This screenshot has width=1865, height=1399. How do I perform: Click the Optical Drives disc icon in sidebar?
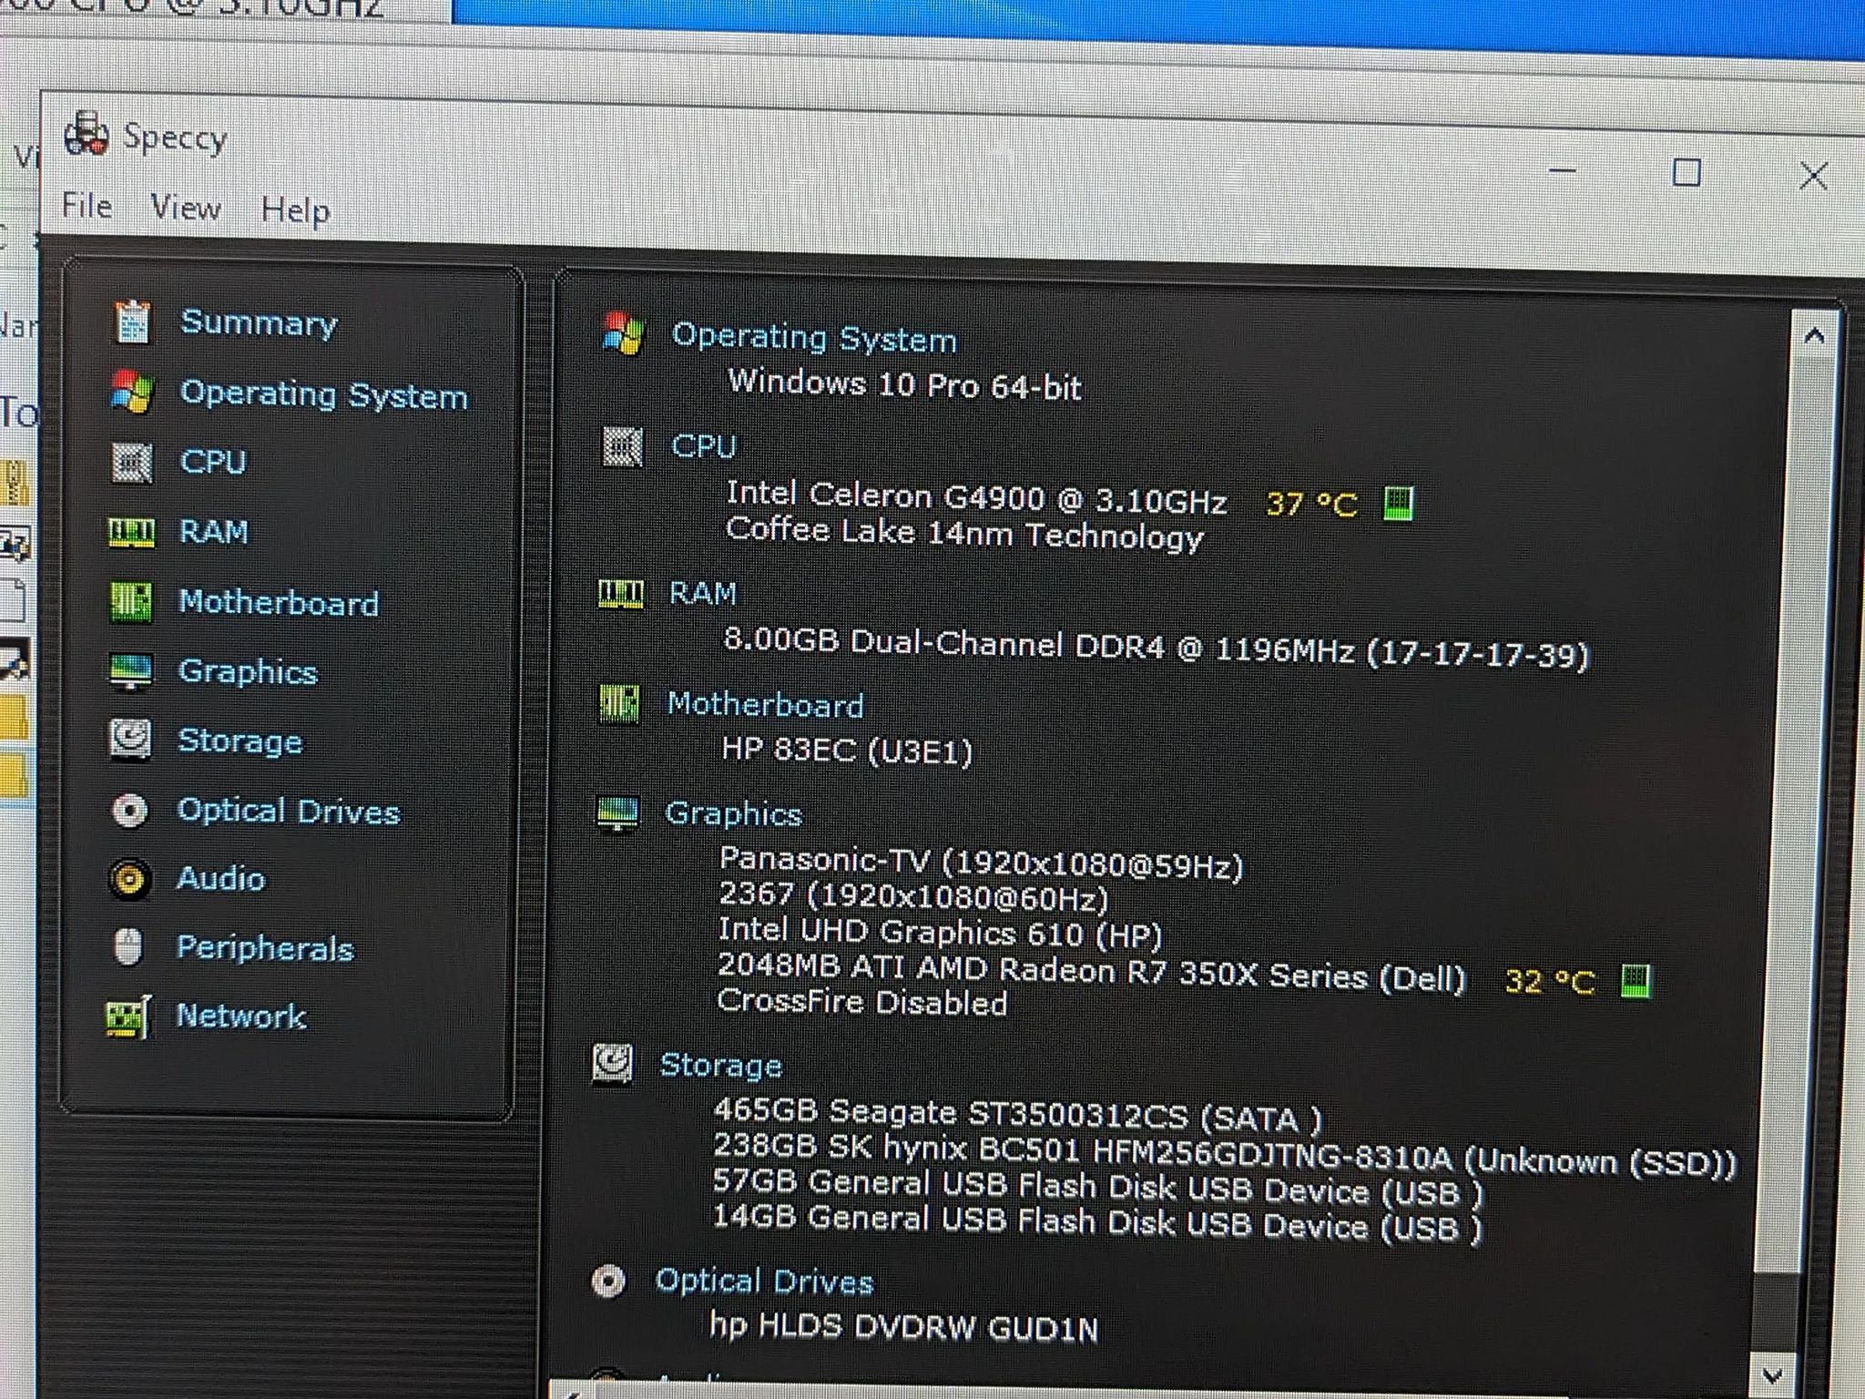pos(129,810)
